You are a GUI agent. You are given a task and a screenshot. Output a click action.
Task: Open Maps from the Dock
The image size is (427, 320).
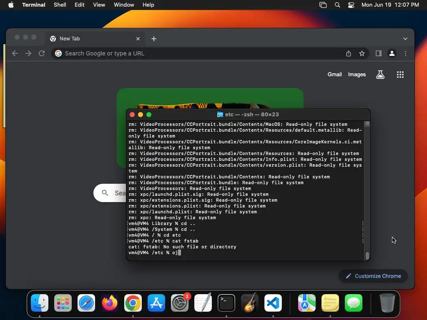click(x=307, y=303)
